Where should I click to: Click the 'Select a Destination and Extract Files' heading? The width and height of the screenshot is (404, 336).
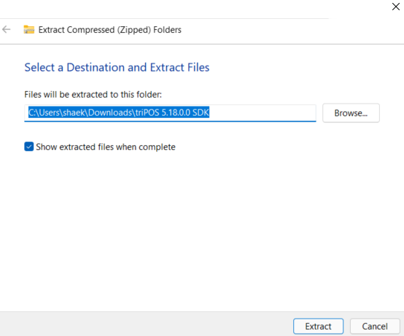(117, 68)
